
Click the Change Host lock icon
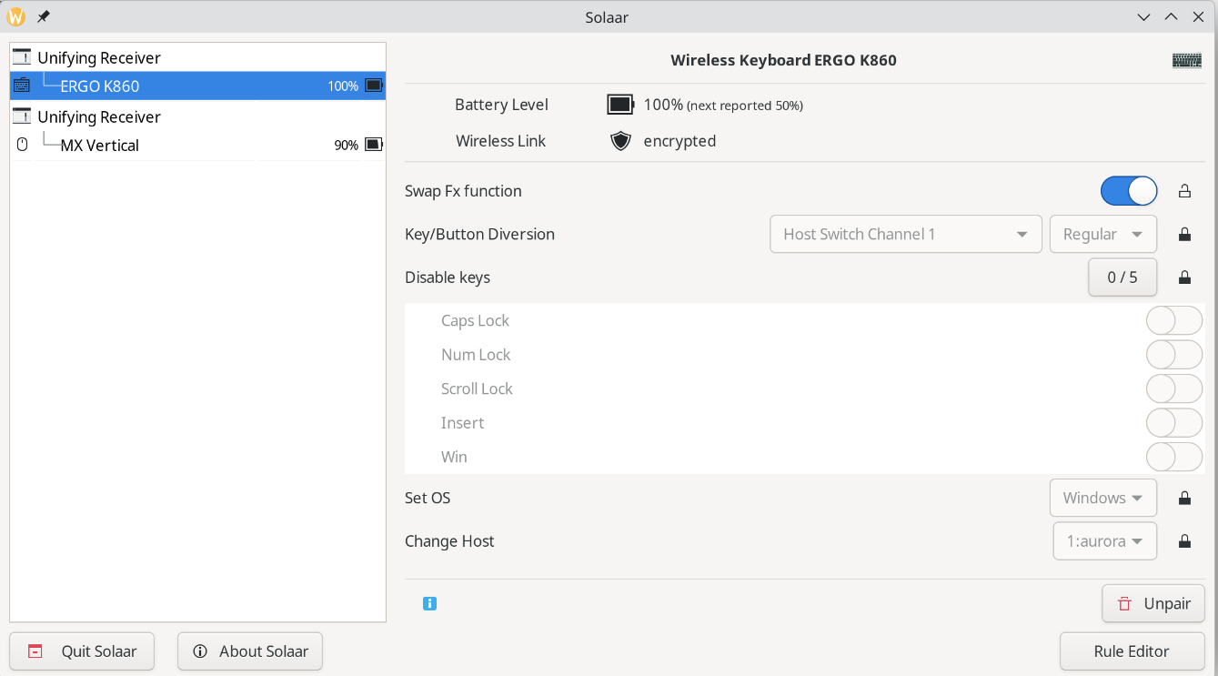(1184, 541)
